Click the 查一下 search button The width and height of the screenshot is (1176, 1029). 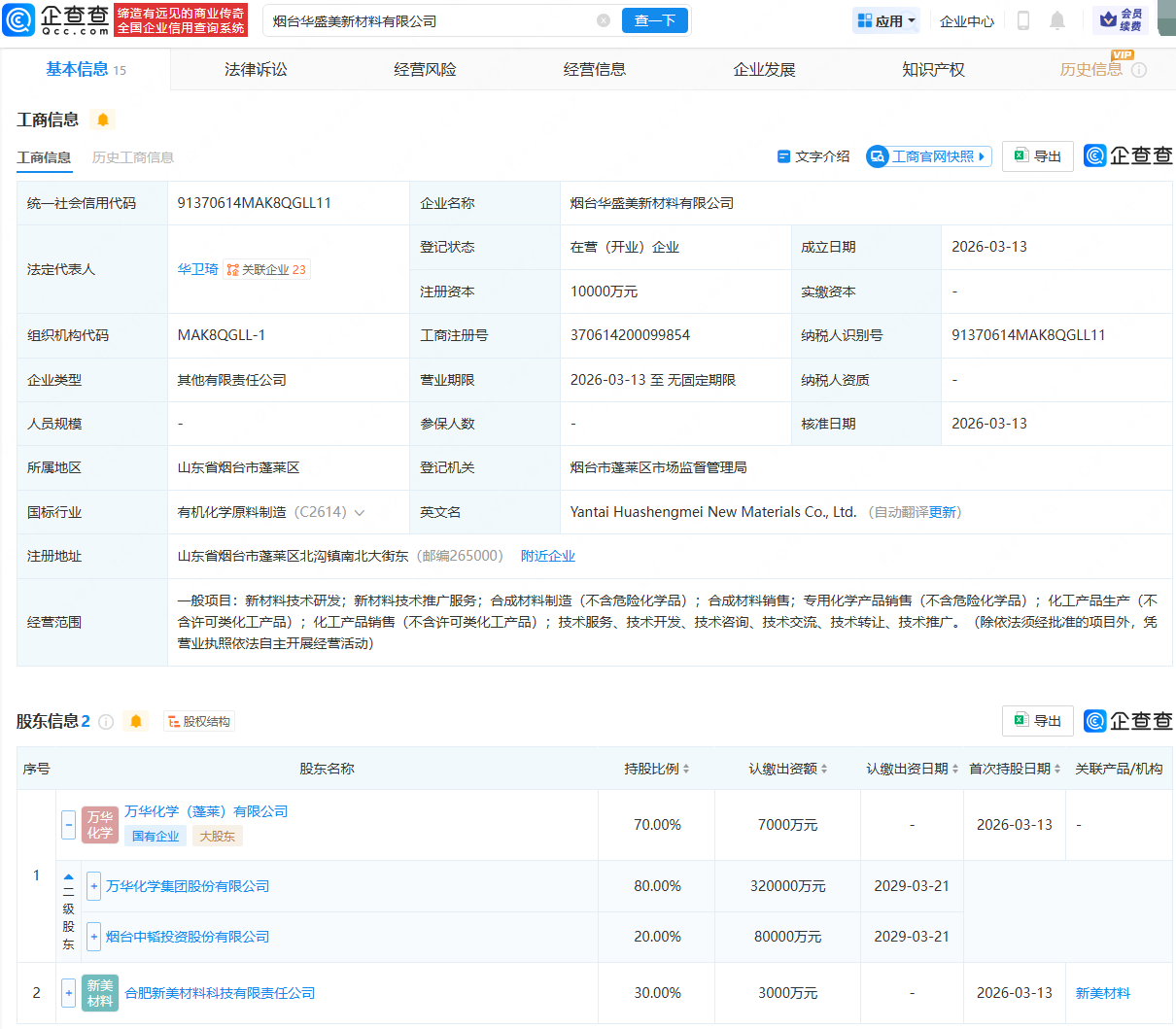654,19
